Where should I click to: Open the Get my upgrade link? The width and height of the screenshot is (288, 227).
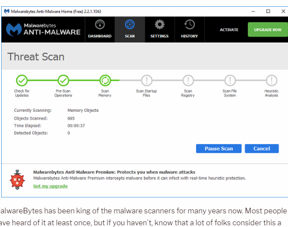50,186
